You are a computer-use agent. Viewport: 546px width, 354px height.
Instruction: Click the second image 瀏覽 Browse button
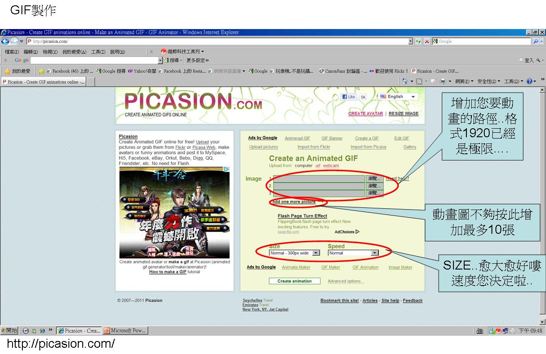point(374,185)
